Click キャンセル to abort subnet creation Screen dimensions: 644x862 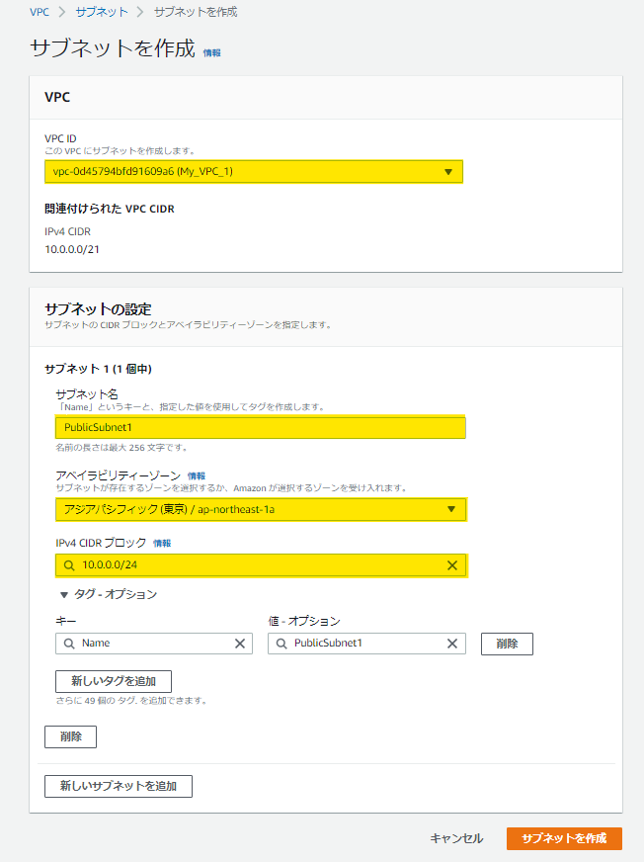click(x=458, y=837)
